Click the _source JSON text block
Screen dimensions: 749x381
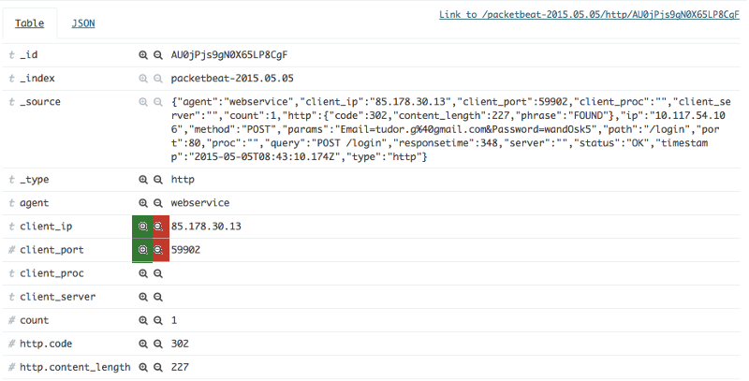[449, 128]
